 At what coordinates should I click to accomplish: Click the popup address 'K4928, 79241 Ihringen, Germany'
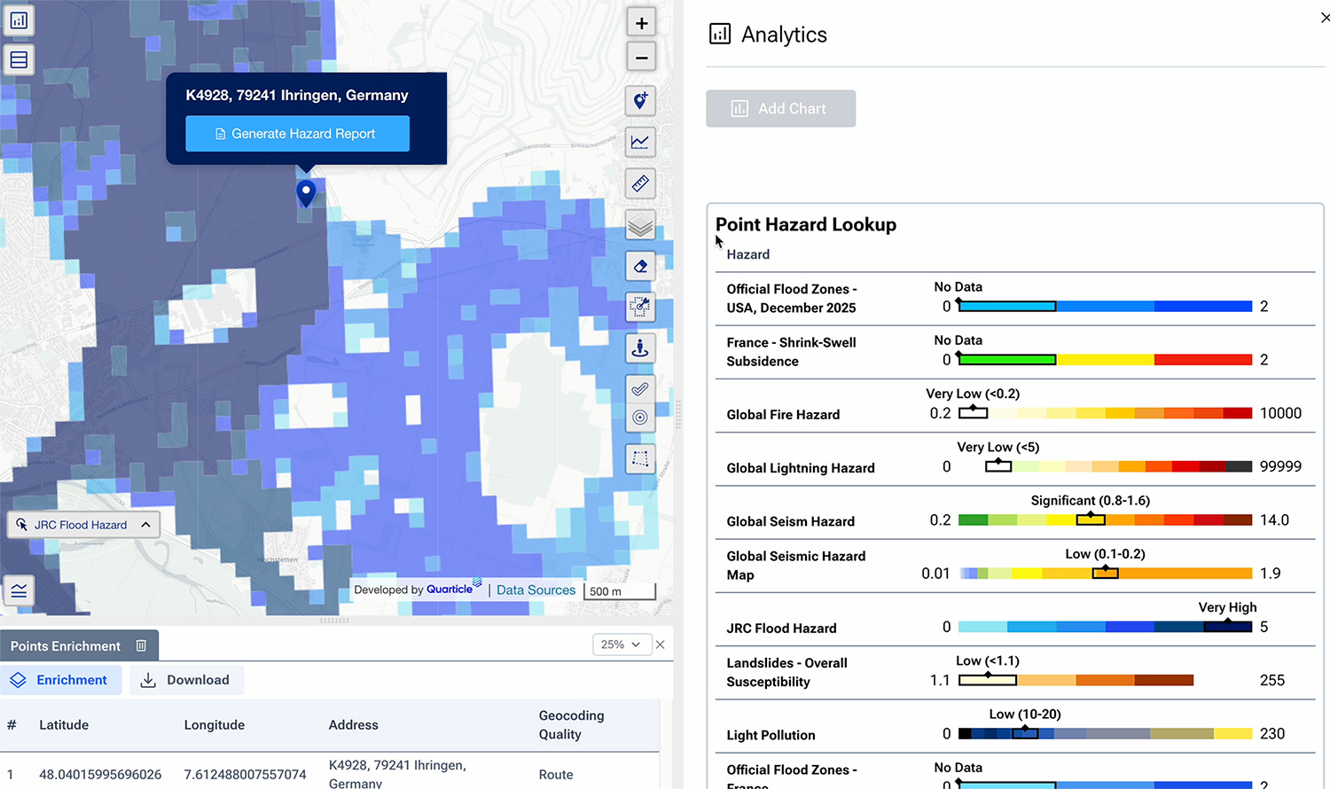(297, 96)
